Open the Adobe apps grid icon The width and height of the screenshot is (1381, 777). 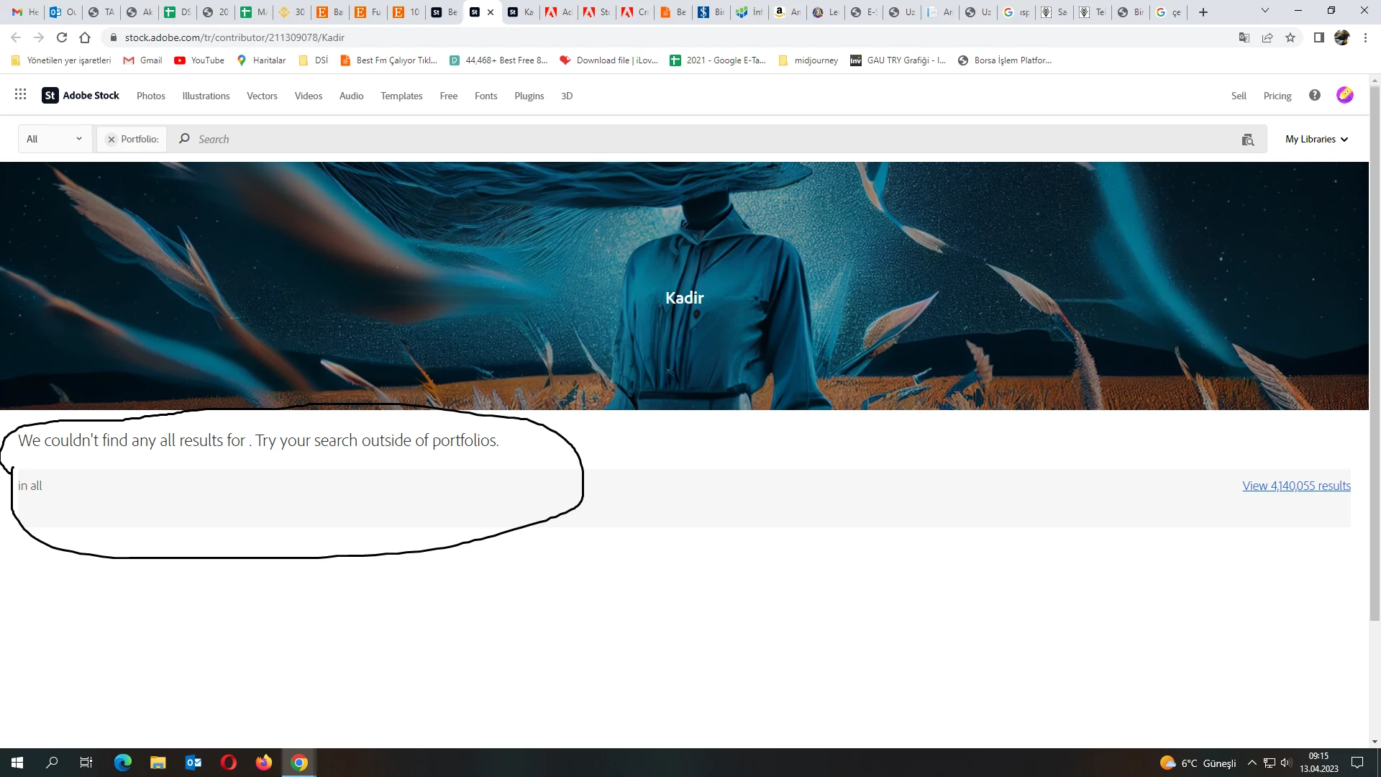tap(20, 95)
